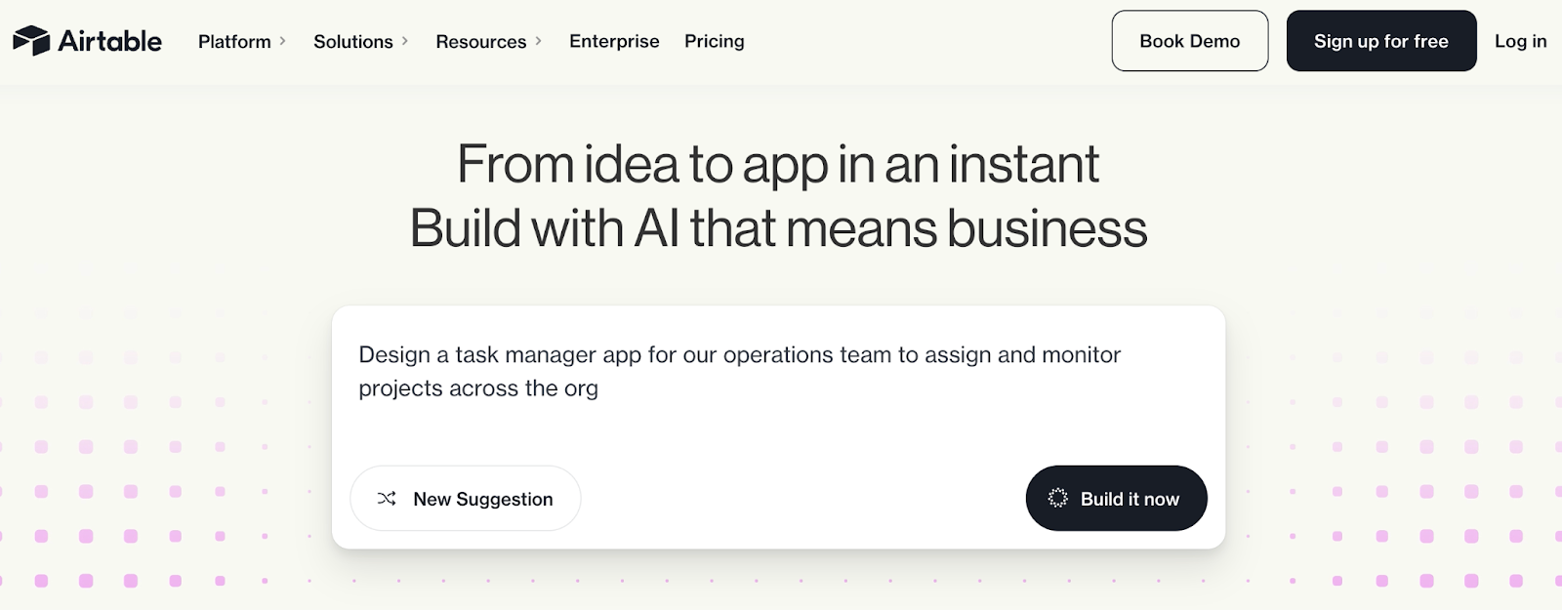The height and width of the screenshot is (610, 1562).
Task: Open the Solutions menu
Action: coord(352,41)
